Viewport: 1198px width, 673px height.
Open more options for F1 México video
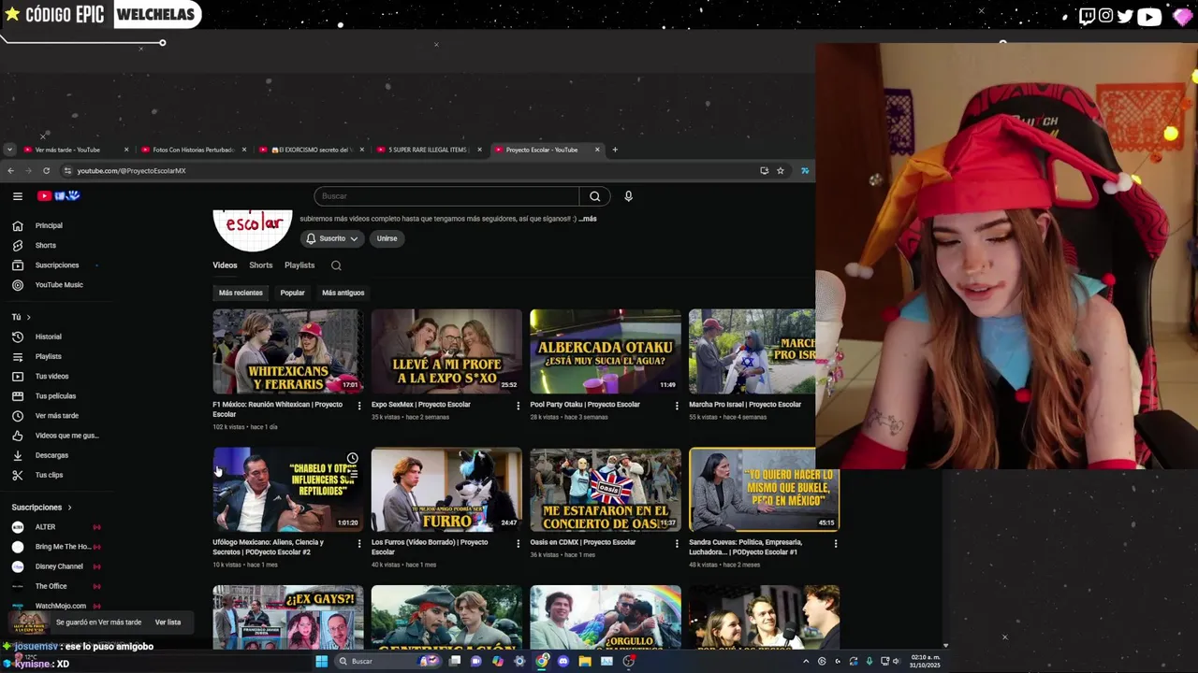358,406
